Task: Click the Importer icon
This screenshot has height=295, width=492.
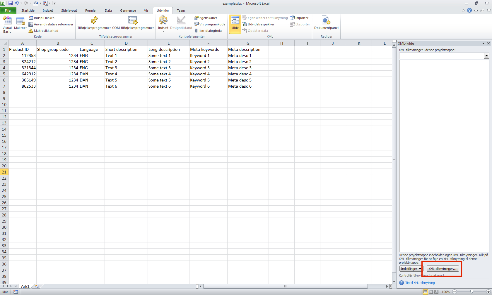Action: [x=299, y=18]
